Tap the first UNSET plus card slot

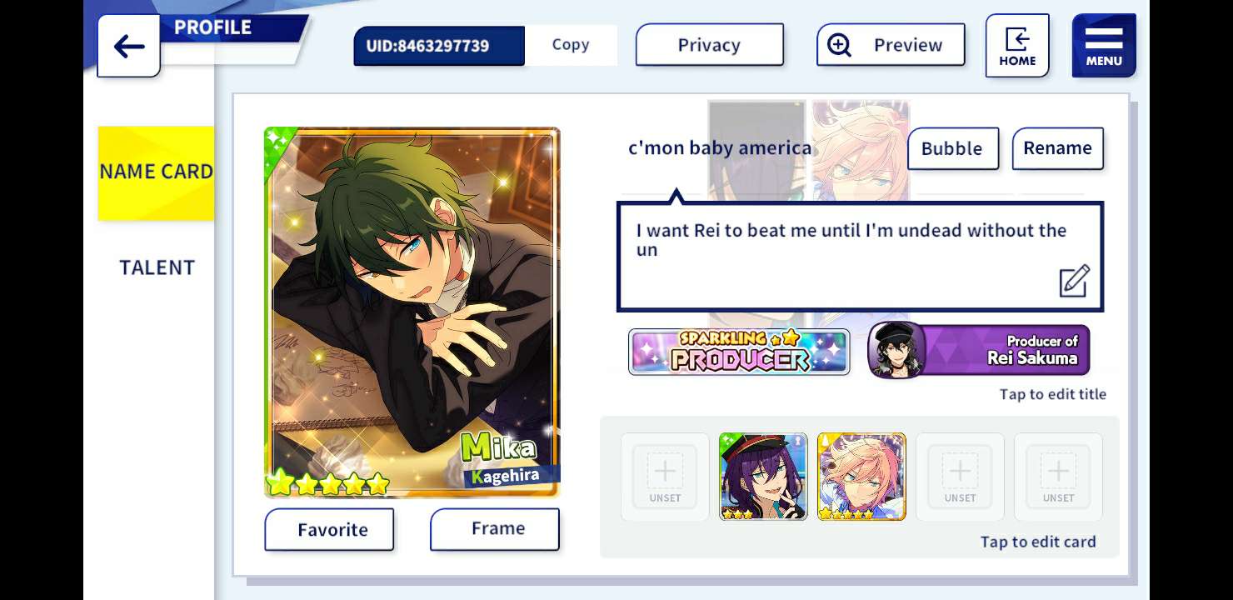tap(665, 477)
